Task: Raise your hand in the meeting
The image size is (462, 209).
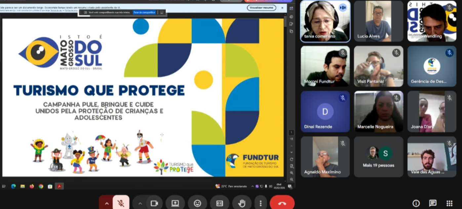Action: [242, 203]
